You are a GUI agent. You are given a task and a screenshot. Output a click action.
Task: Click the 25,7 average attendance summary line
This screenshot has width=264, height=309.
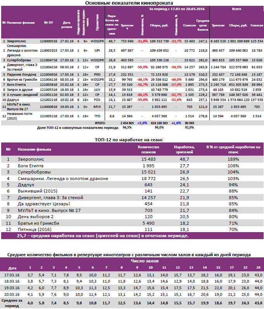103,236
